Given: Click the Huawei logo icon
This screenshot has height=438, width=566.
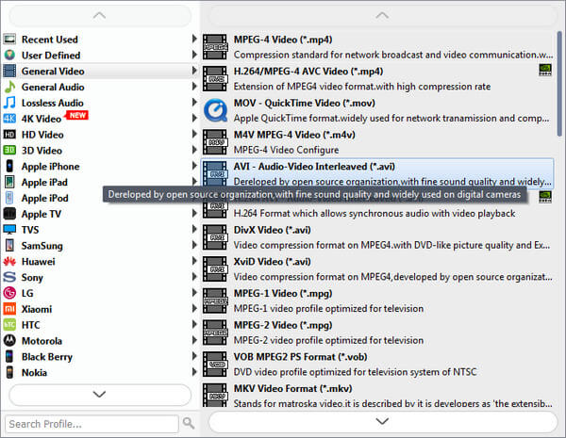Looking at the screenshot, I should tap(9, 261).
